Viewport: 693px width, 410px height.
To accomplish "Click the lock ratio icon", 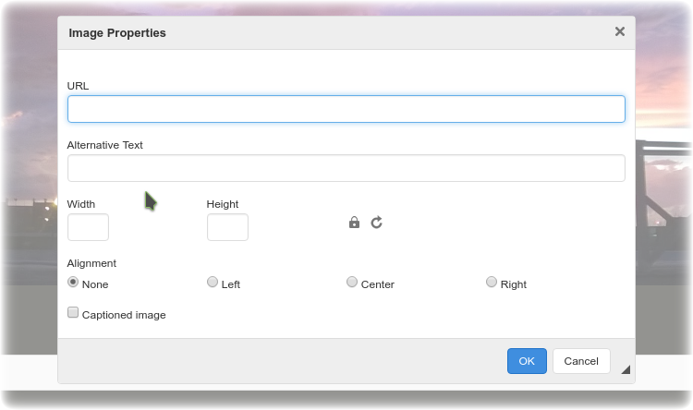I will coord(354,223).
